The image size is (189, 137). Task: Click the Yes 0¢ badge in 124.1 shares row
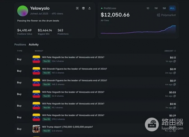(x=47, y=61)
